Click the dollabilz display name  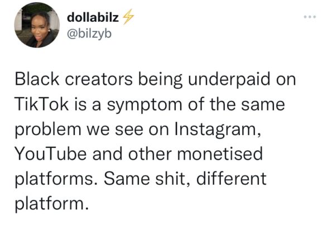93,17
